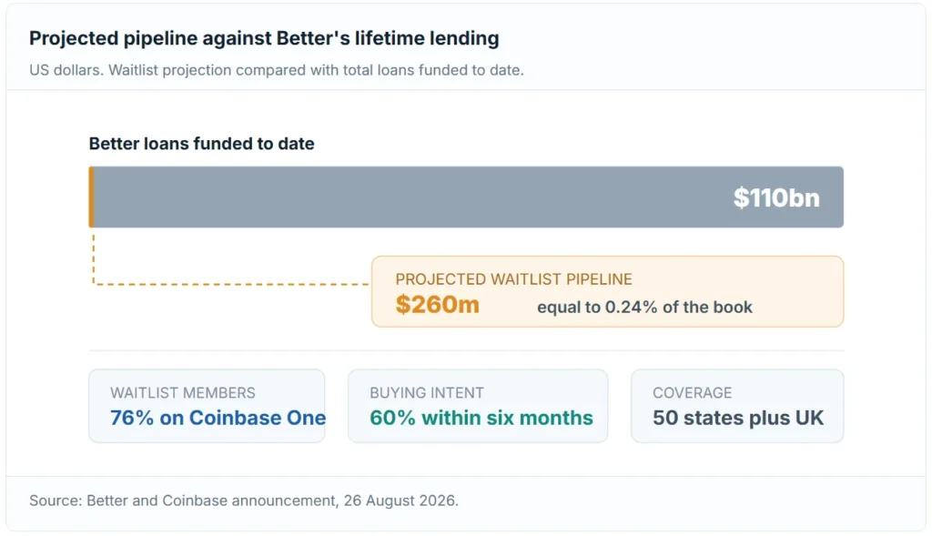
Task: Open the Buying Intent stat card
Action: [x=478, y=406]
